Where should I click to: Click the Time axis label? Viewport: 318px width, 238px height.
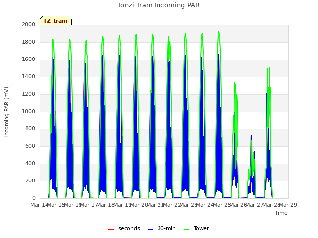[x=281, y=213]
